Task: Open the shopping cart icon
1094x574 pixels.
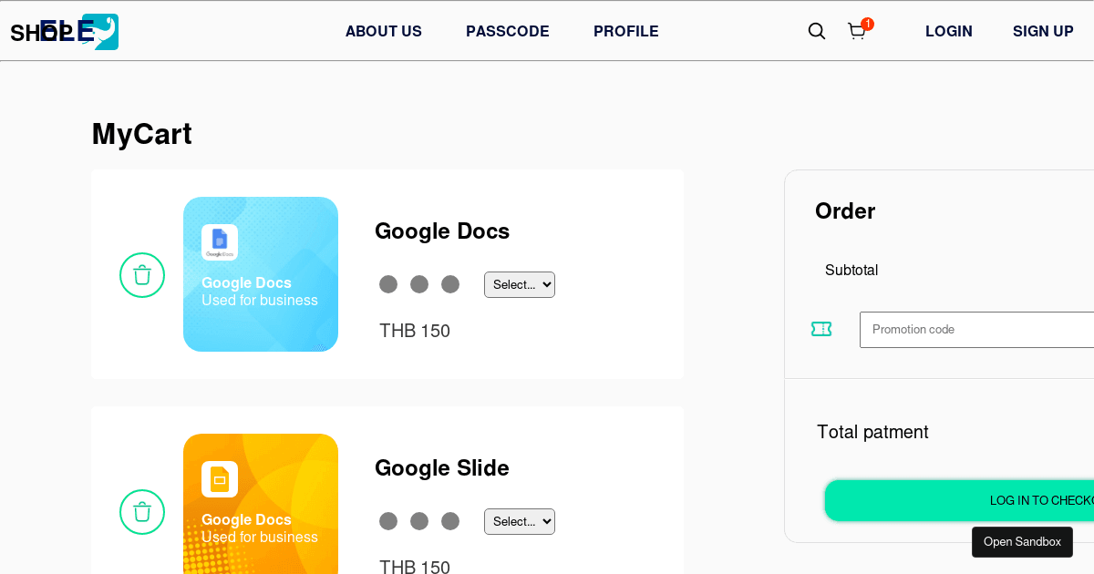Action: (856, 32)
